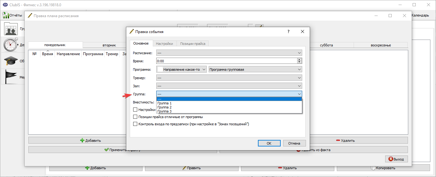
Task: Click the Выход button
Action: (396, 159)
